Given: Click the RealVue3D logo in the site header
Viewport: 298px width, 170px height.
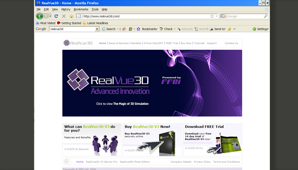Looking at the screenshot, I should 78,43.
